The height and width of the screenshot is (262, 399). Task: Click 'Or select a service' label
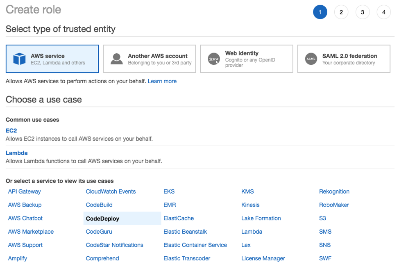(59, 181)
